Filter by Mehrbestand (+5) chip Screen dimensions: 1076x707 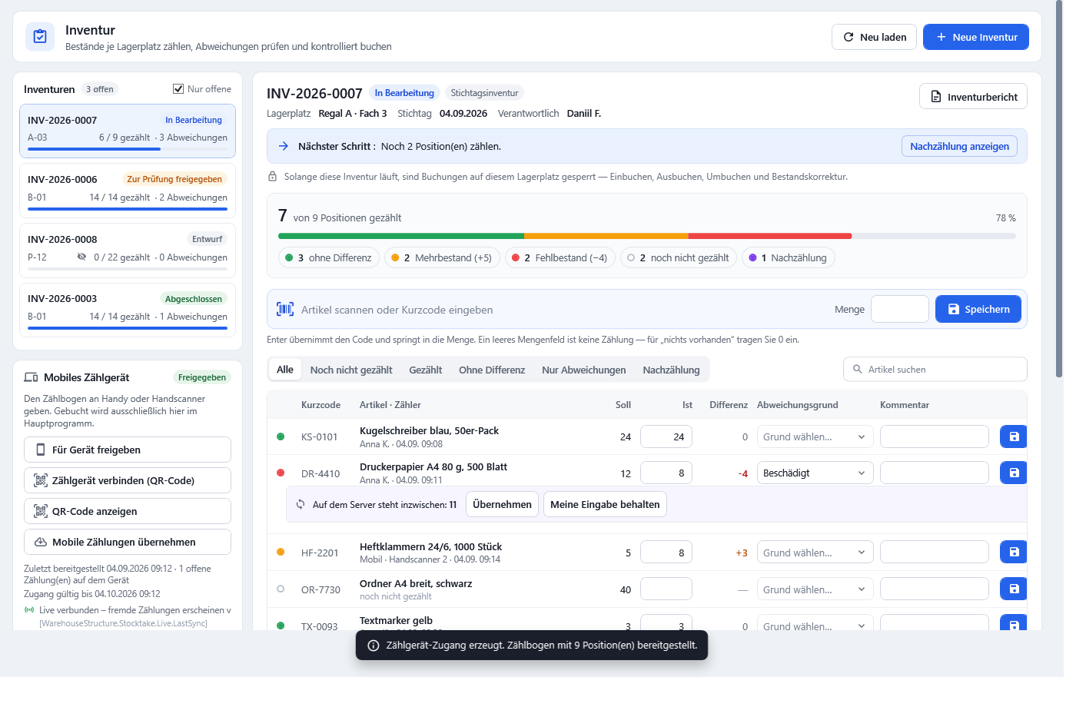pyautogui.click(x=442, y=258)
